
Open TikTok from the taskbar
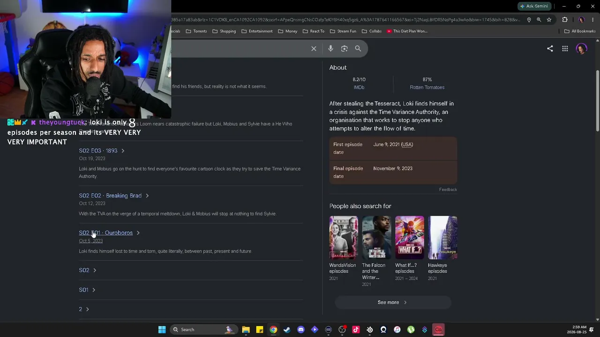pos(356,330)
